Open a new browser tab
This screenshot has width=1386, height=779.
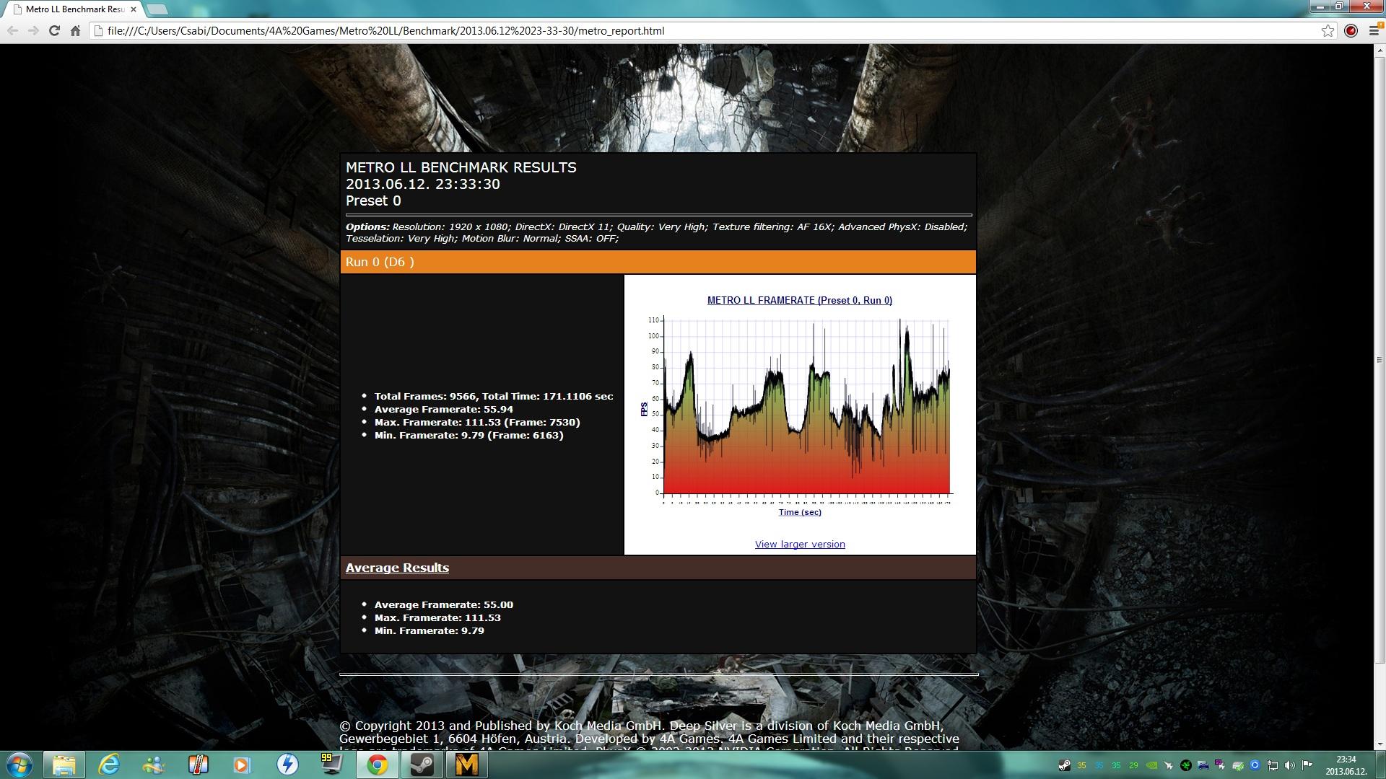coord(157,9)
